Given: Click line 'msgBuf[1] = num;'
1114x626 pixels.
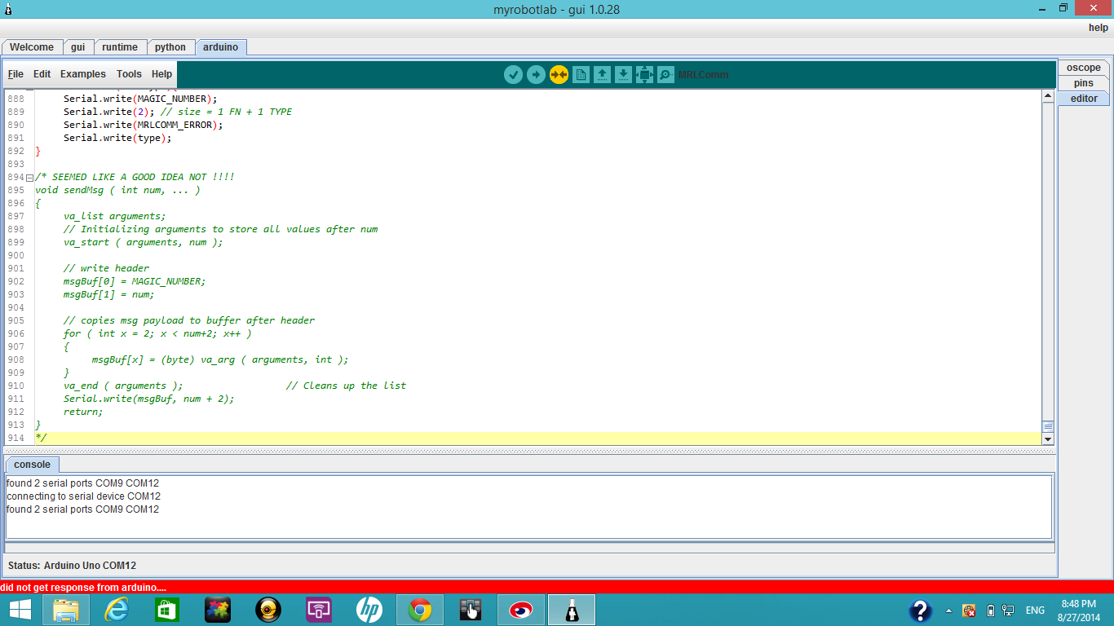Looking at the screenshot, I should [x=108, y=294].
